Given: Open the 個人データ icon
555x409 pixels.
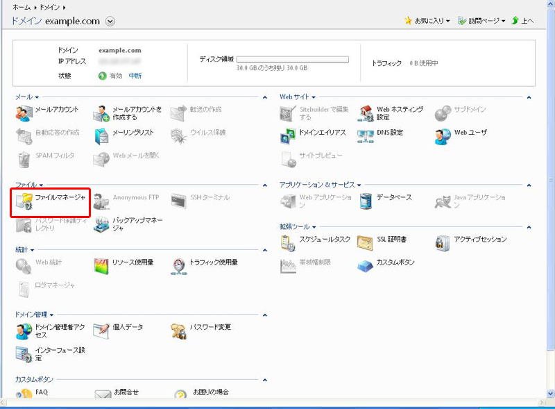Looking at the screenshot, I should 101,331.
